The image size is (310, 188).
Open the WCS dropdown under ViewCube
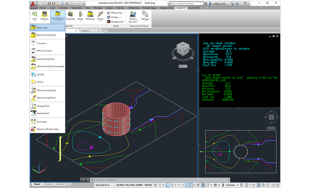[x=183, y=66]
